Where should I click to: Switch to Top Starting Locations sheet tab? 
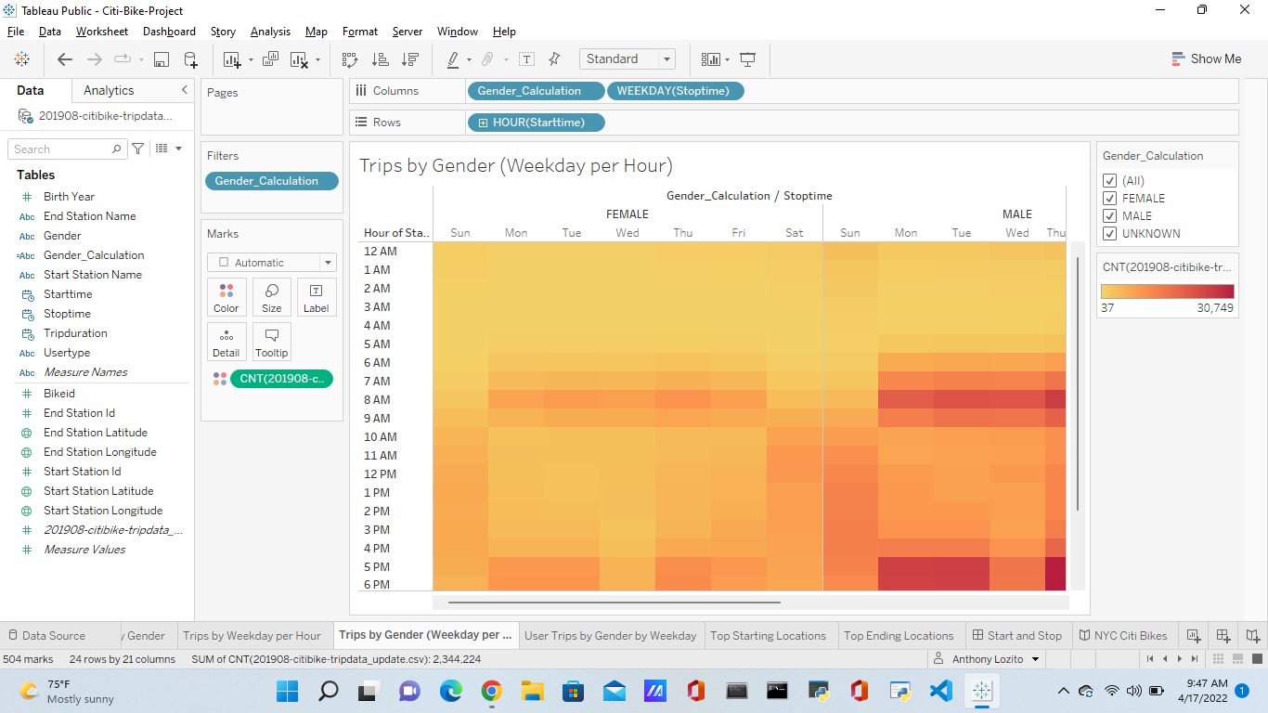click(x=768, y=636)
